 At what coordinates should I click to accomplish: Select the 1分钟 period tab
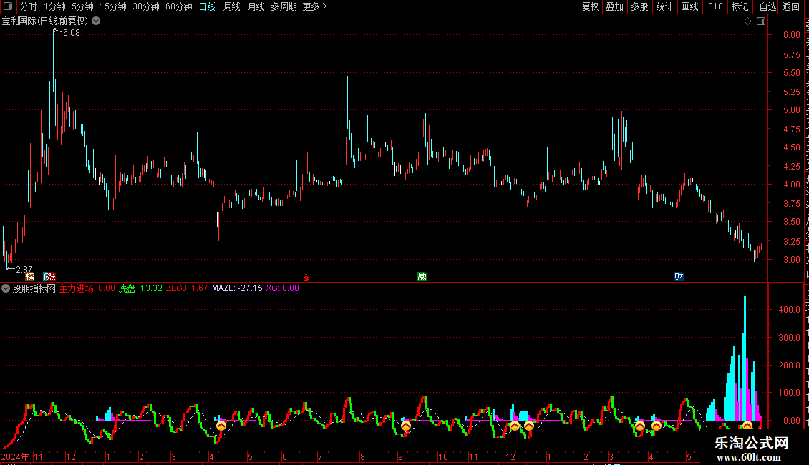(54, 6)
